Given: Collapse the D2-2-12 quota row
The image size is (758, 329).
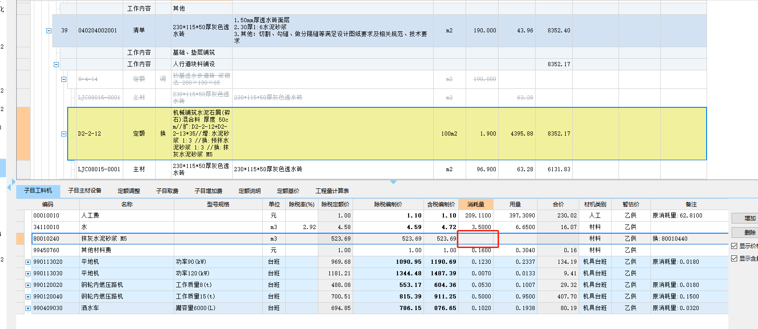Looking at the screenshot, I should pyautogui.click(x=63, y=134).
